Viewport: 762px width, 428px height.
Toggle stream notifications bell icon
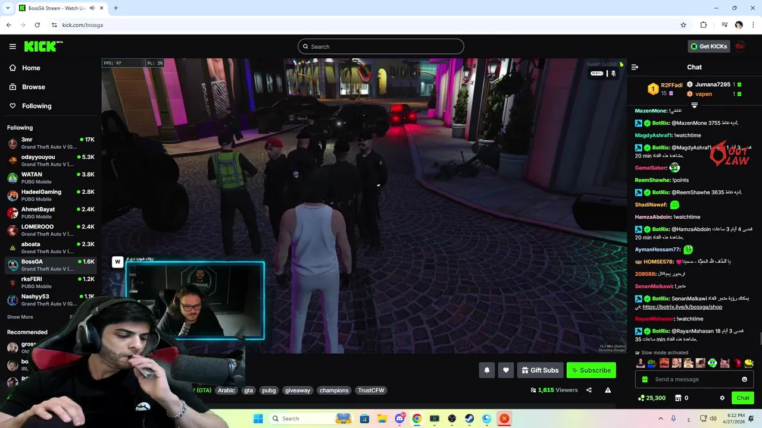pos(487,370)
